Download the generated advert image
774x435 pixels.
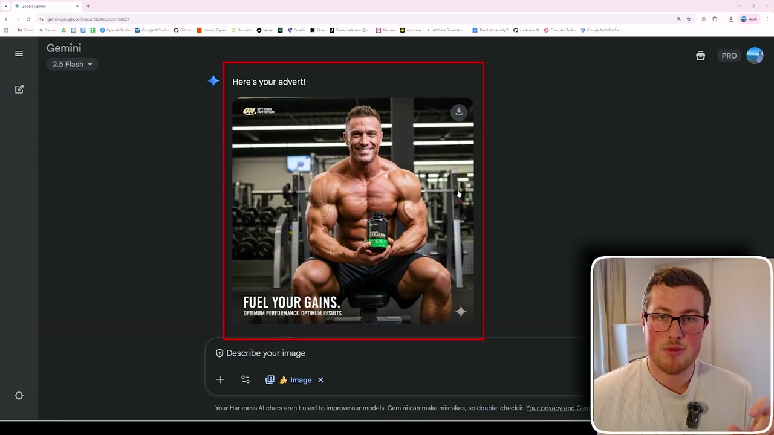click(x=459, y=112)
